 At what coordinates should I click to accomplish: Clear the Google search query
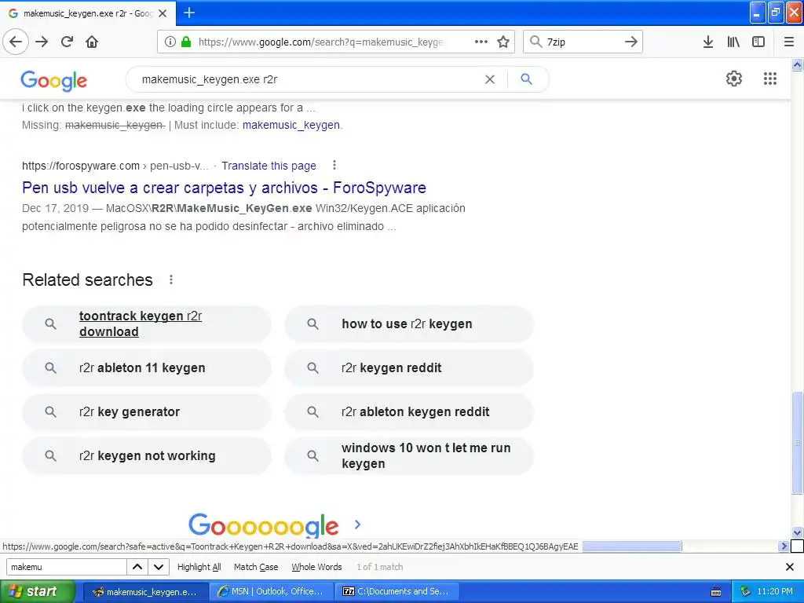click(490, 79)
